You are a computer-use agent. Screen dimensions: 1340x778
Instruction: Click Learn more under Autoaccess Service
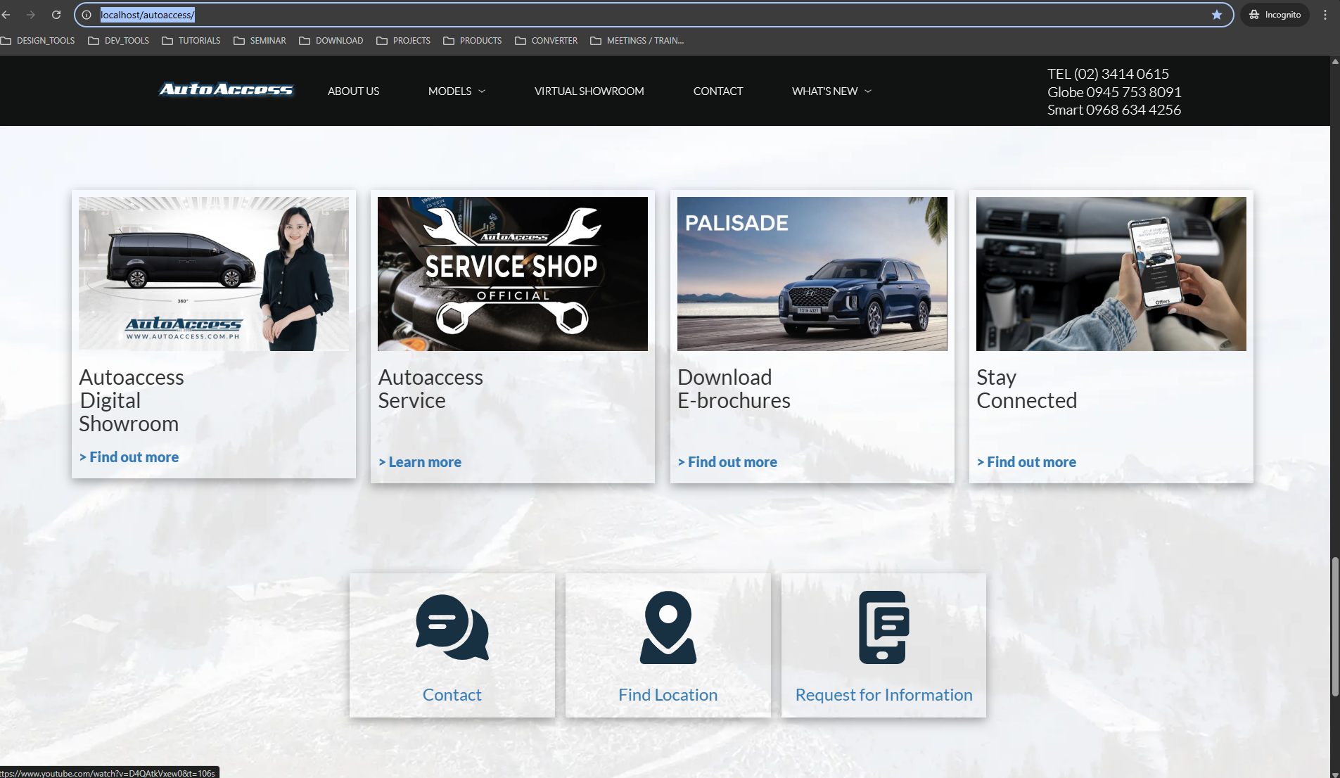(x=420, y=462)
